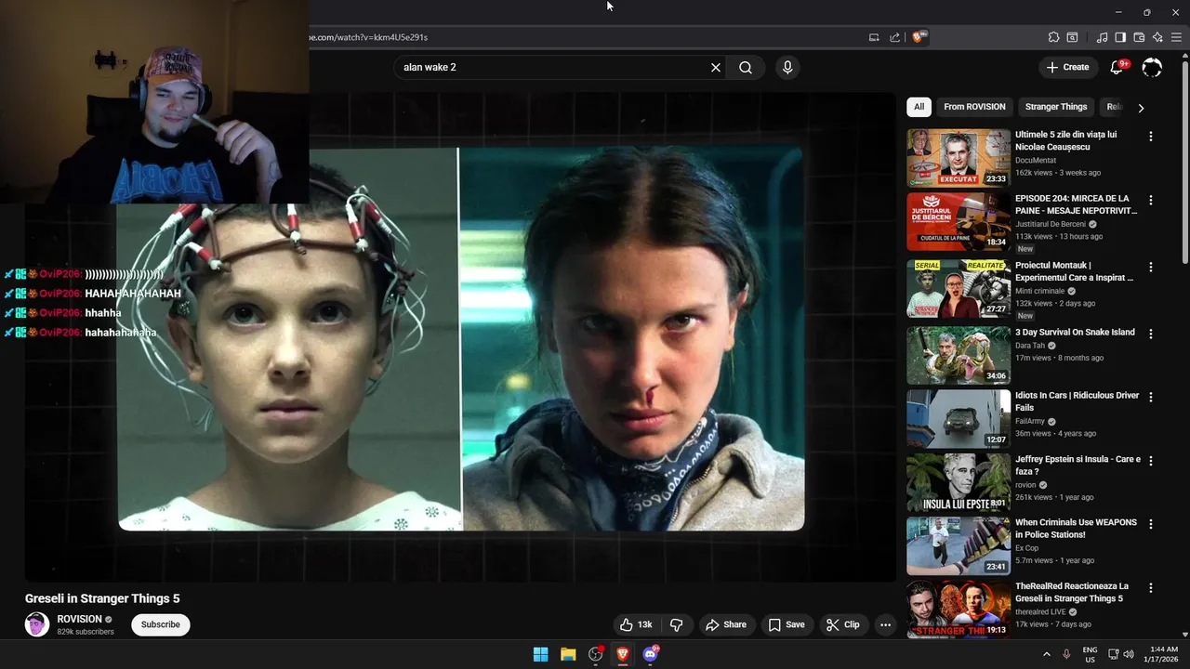Screen dimensions: 1190x669
Task: Dislike the video with thumbs down
Action: [x=676, y=624]
